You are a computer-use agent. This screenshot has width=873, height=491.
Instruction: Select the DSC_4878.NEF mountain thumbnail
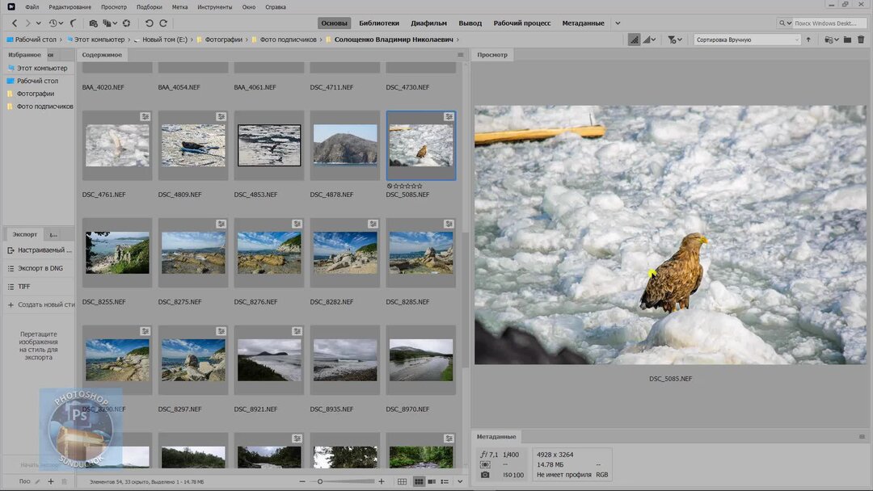pos(345,145)
